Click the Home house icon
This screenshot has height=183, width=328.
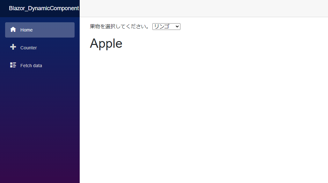click(13, 30)
